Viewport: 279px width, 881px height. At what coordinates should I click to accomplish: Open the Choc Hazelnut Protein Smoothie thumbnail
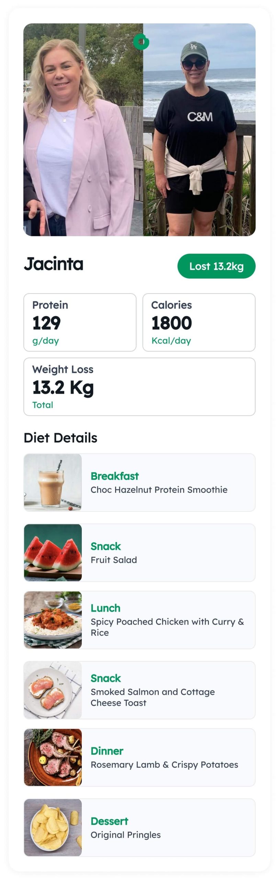pos(53,482)
